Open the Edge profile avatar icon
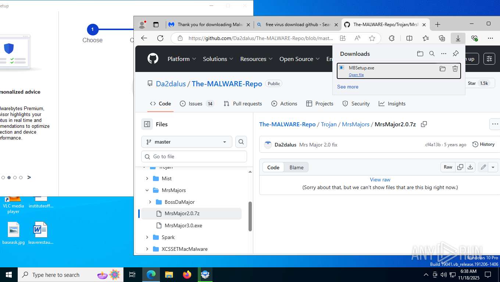 pos(142,25)
